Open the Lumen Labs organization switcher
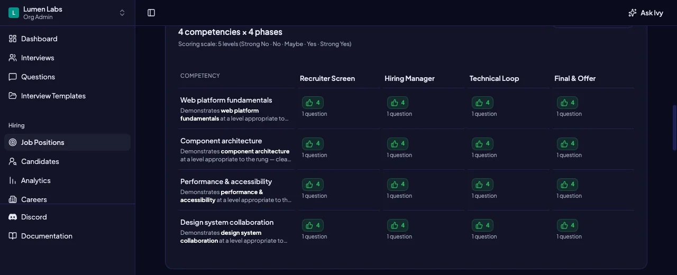This screenshot has width=677, height=275. click(67, 13)
